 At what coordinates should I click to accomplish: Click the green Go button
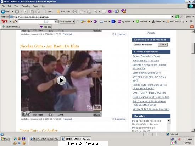[x=179, y=17]
